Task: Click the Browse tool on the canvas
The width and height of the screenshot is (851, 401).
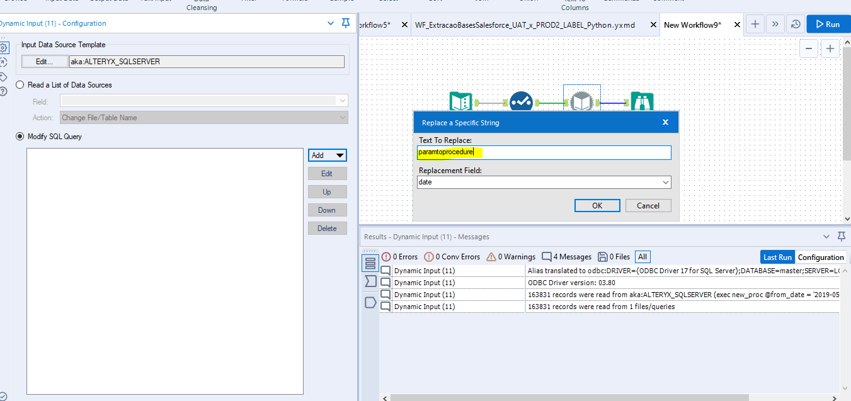Action: point(642,100)
